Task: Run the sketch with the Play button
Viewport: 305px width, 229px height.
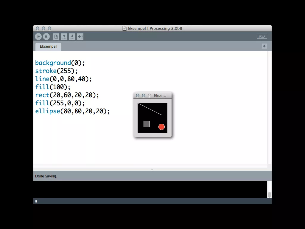Action: [x=38, y=36]
